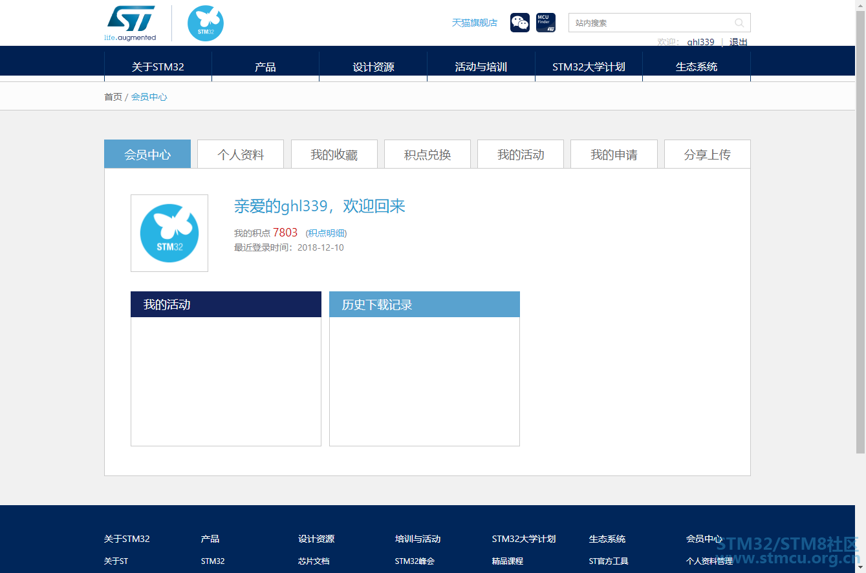Click the 我的活动 panel header

(226, 304)
